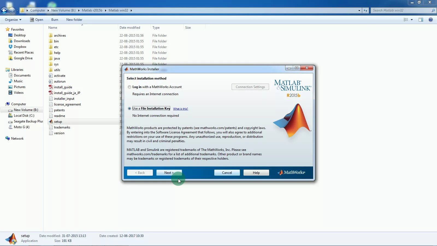Click Computer in address breadcrumb
This screenshot has width=437, height=246.
click(x=38, y=10)
